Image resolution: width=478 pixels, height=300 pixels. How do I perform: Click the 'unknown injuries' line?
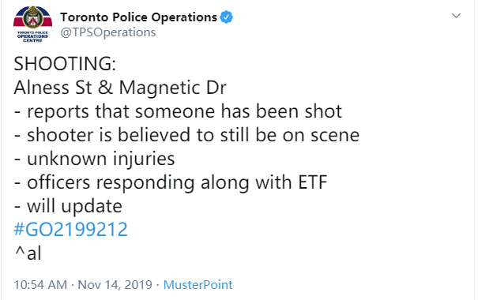pyautogui.click(x=101, y=159)
